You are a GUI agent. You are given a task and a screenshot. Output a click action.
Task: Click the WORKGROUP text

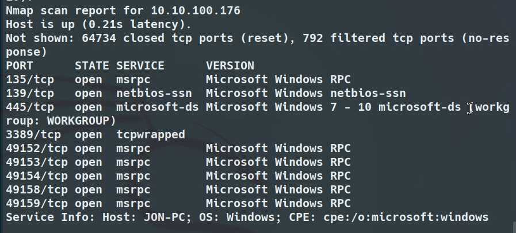(x=78, y=121)
